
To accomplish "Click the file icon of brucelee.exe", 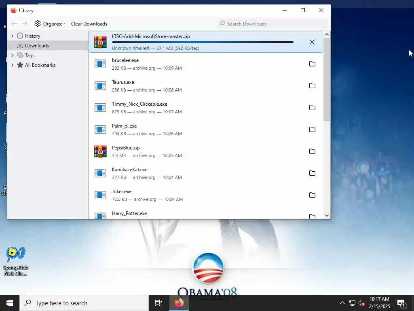I will [100, 64].
